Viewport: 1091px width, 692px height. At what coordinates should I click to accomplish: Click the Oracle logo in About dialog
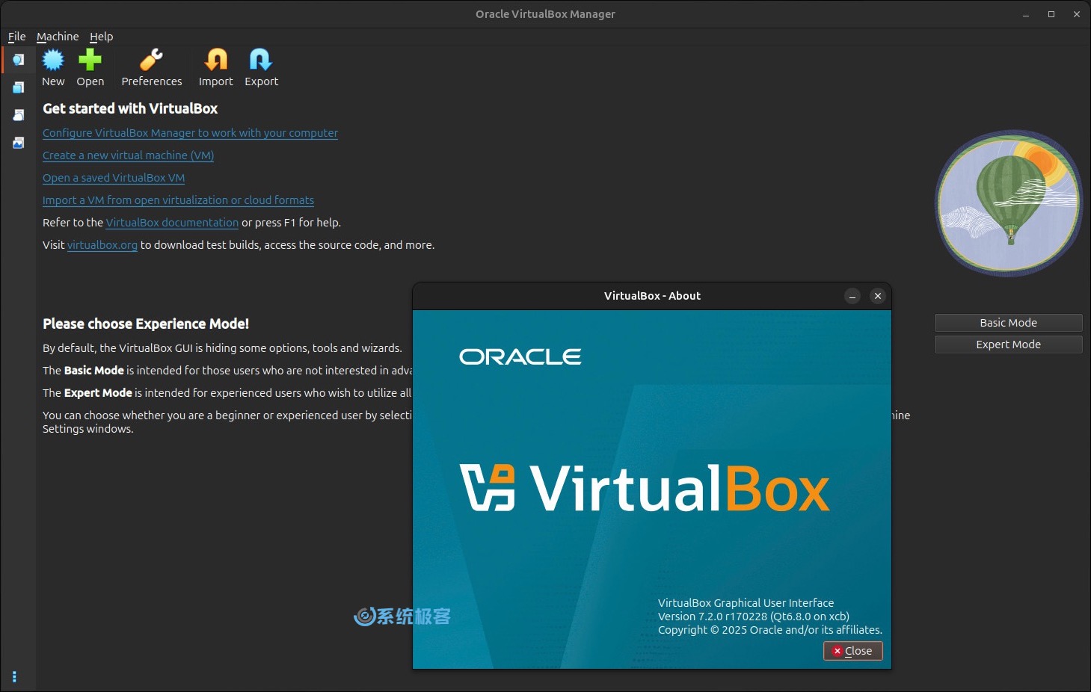pyautogui.click(x=520, y=357)
